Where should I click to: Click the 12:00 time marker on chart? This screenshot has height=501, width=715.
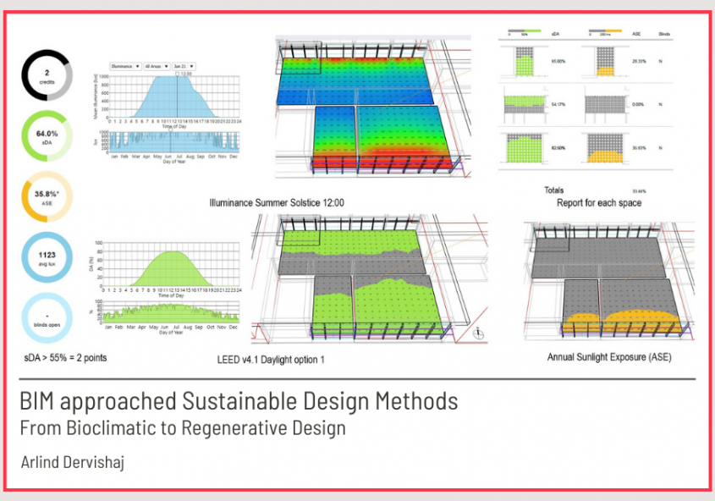(x=178, y=74)
